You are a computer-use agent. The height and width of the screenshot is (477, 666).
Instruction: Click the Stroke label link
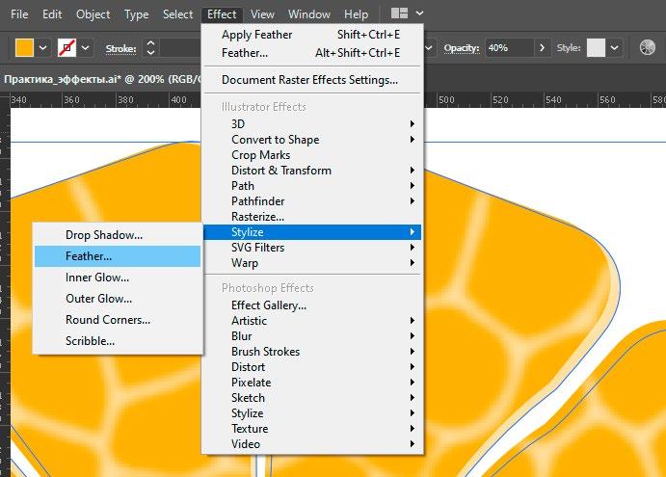(121, 48)
